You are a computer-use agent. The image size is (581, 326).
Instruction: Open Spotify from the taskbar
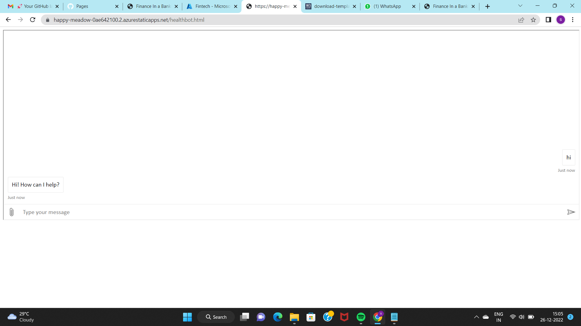tap(361, 317)
